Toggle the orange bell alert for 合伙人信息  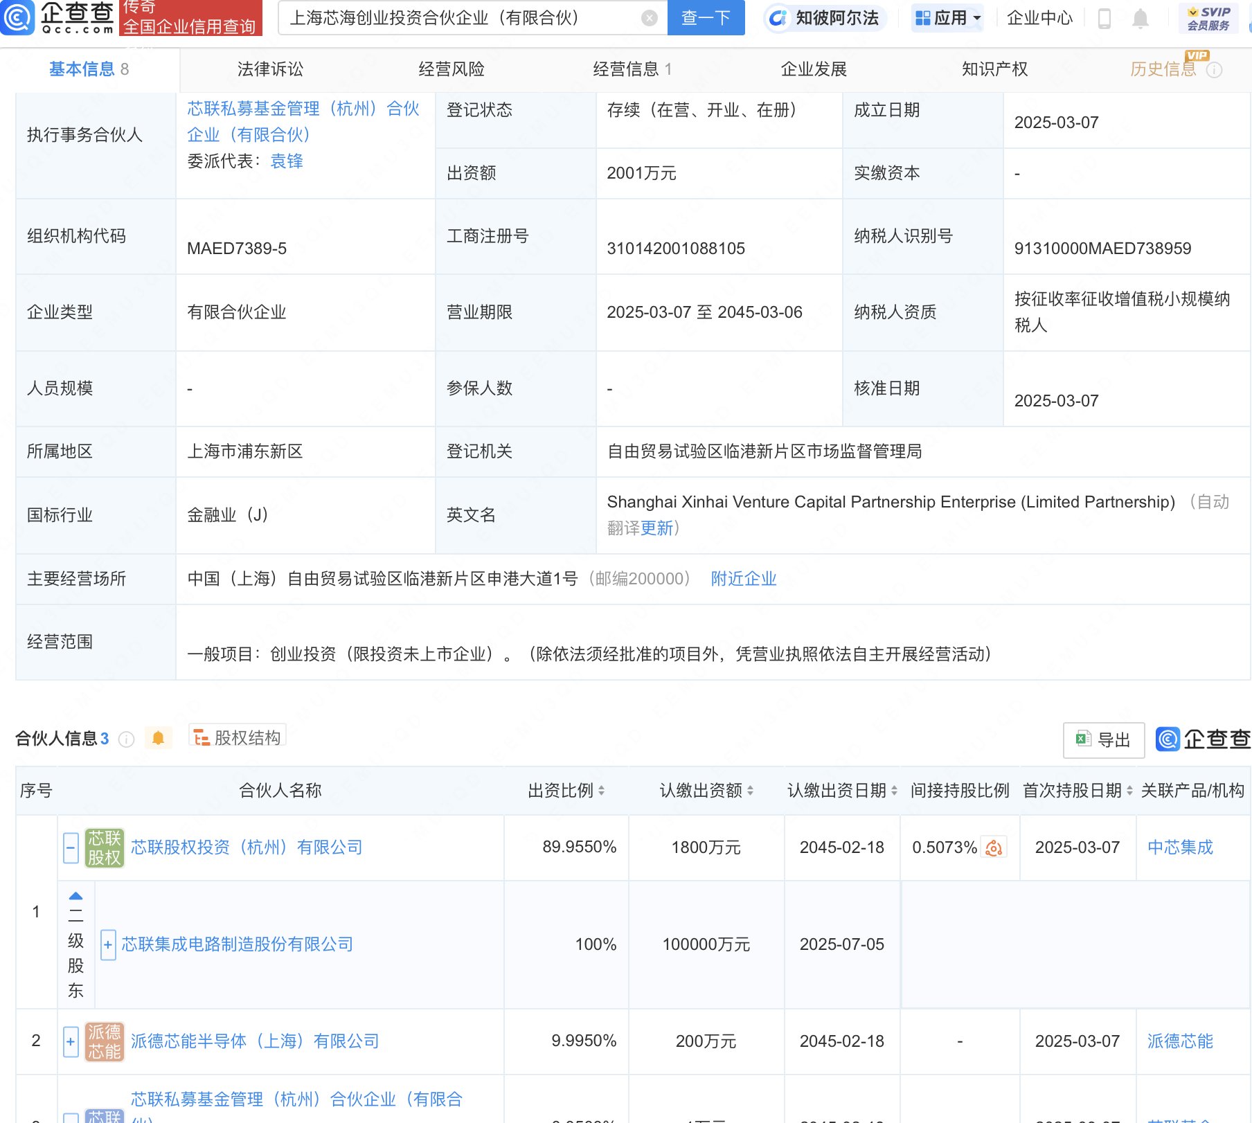158,738
